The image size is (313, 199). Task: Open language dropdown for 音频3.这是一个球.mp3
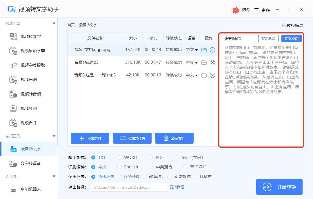pos(192,75)
